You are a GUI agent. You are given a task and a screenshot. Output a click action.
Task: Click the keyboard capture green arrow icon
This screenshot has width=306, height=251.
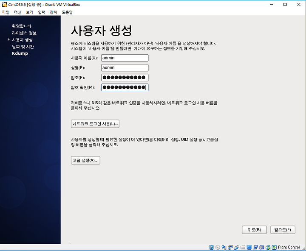274,247
